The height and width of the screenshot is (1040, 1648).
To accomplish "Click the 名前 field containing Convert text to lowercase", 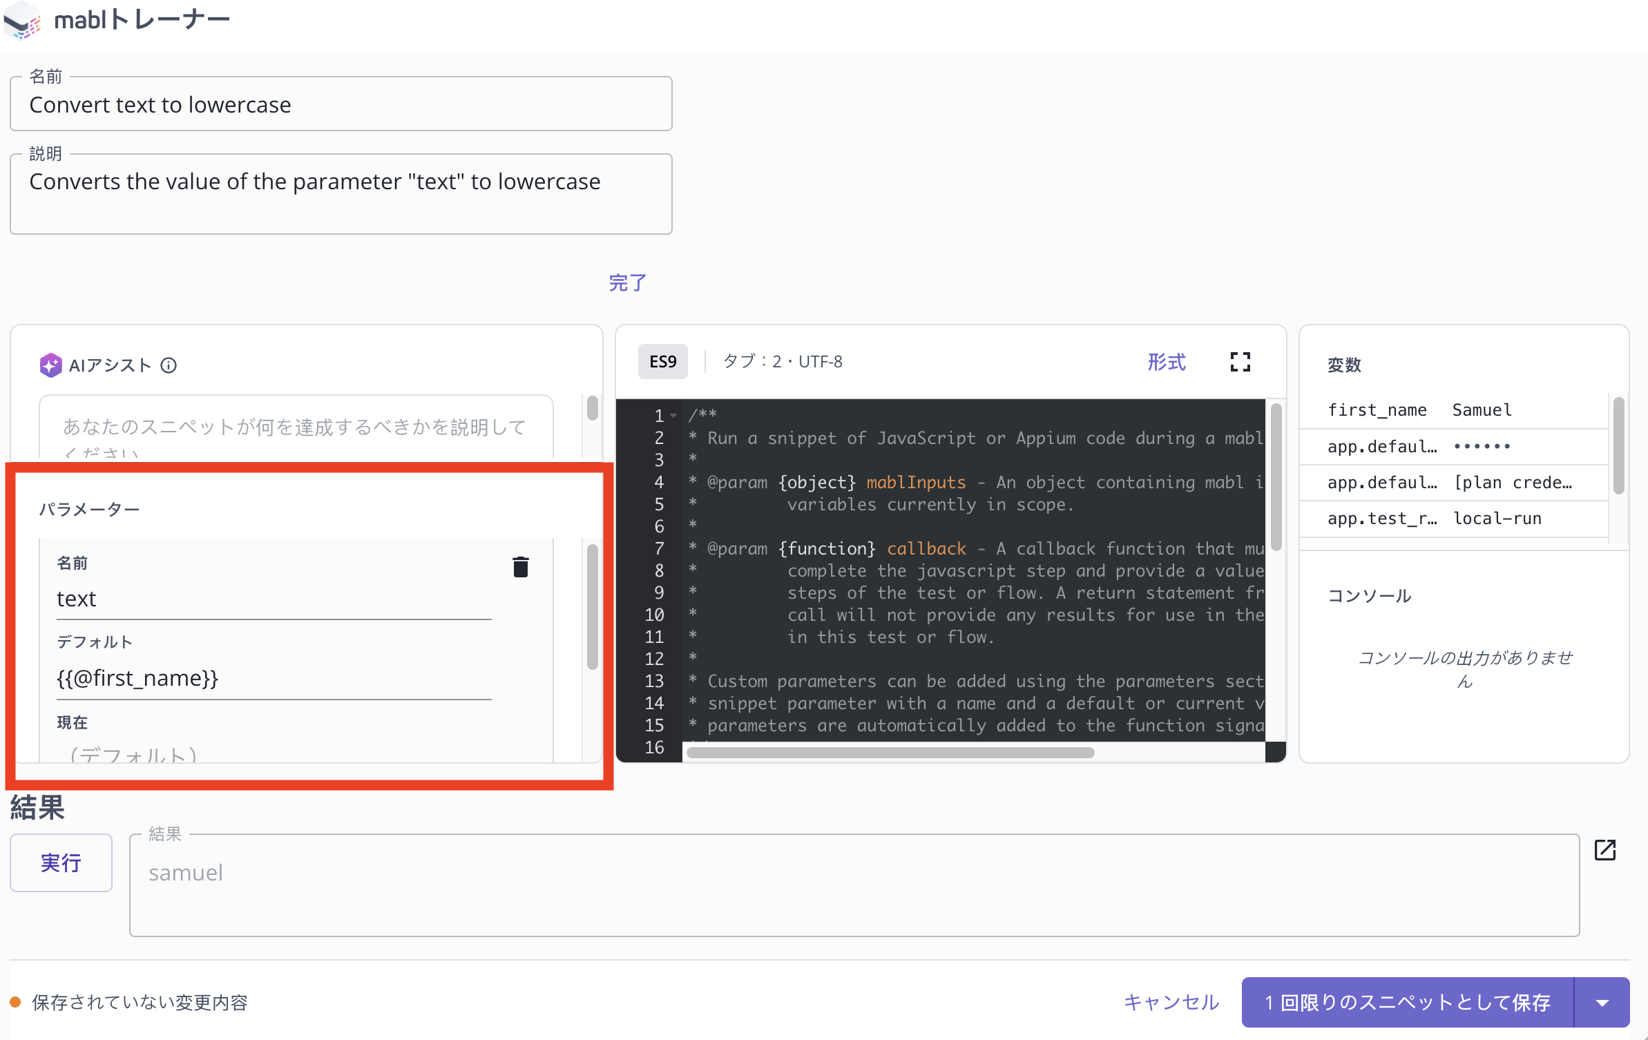I will [x=341, y=104].
